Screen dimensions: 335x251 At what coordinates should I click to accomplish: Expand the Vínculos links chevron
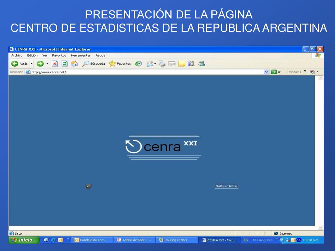(305, 71)
